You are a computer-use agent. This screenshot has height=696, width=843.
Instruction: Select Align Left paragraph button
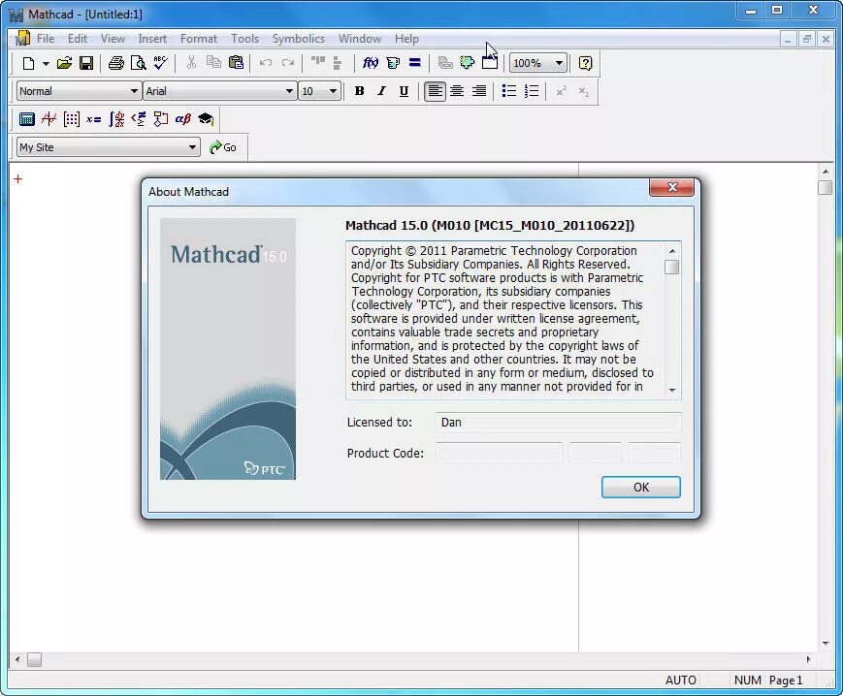click(435, 91)
